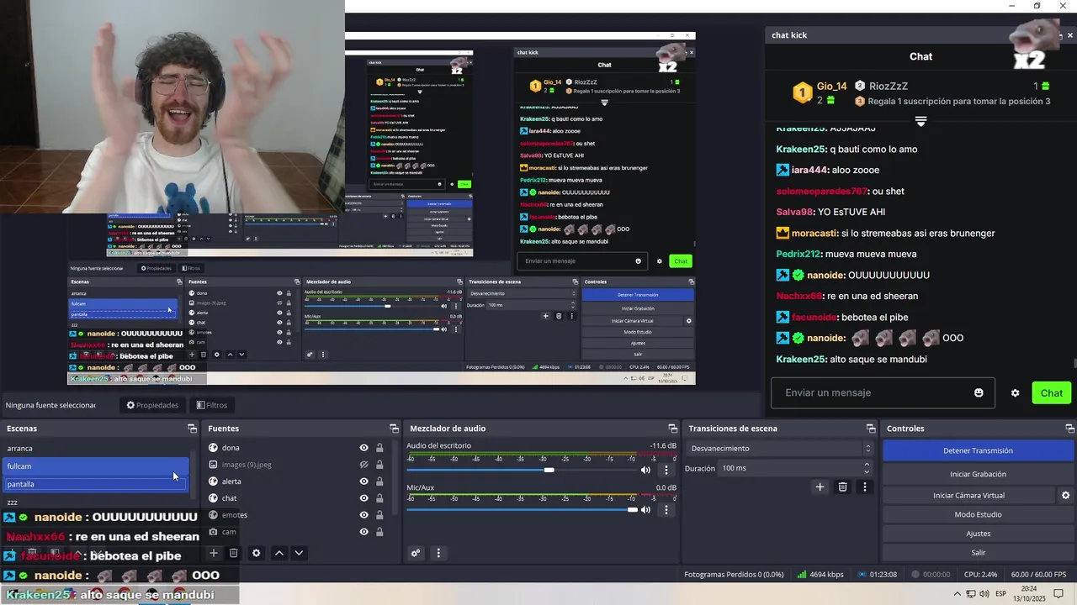Pop out the Fuentes dock panel

(x=394, y=429)
